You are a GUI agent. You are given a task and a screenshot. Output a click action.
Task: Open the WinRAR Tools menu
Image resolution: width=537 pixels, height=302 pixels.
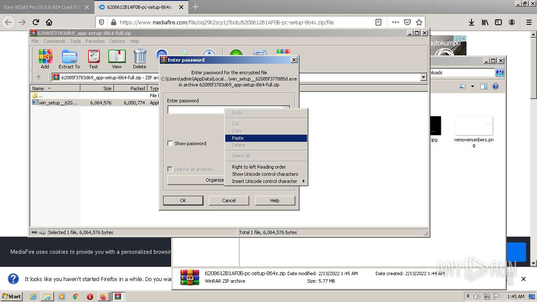point(76,41)
